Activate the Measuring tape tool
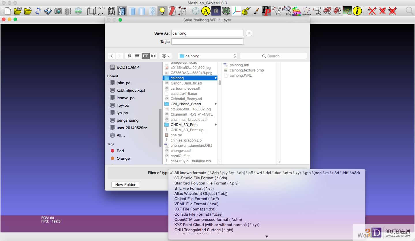 (x=246, y=11)
